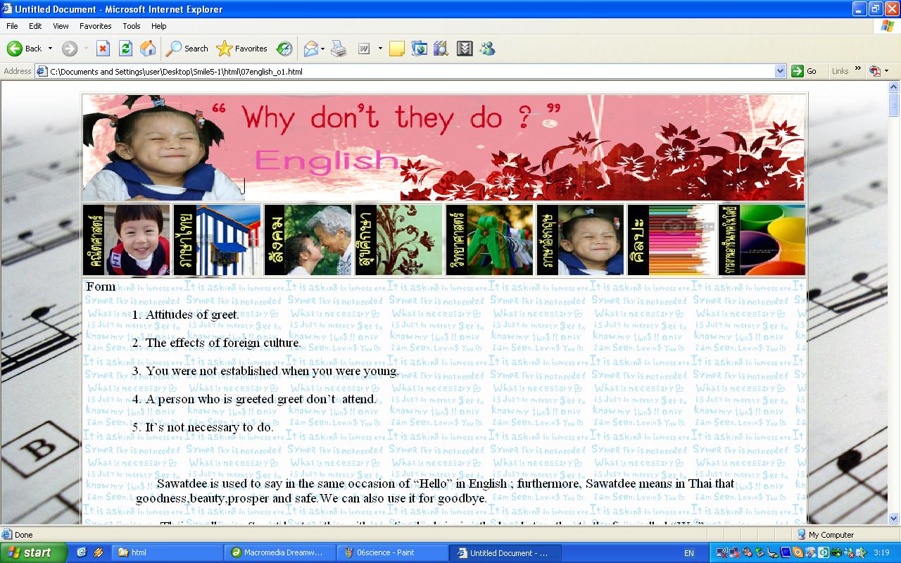
Task: Open the Research books icon
Action: [x=441, y=49]
